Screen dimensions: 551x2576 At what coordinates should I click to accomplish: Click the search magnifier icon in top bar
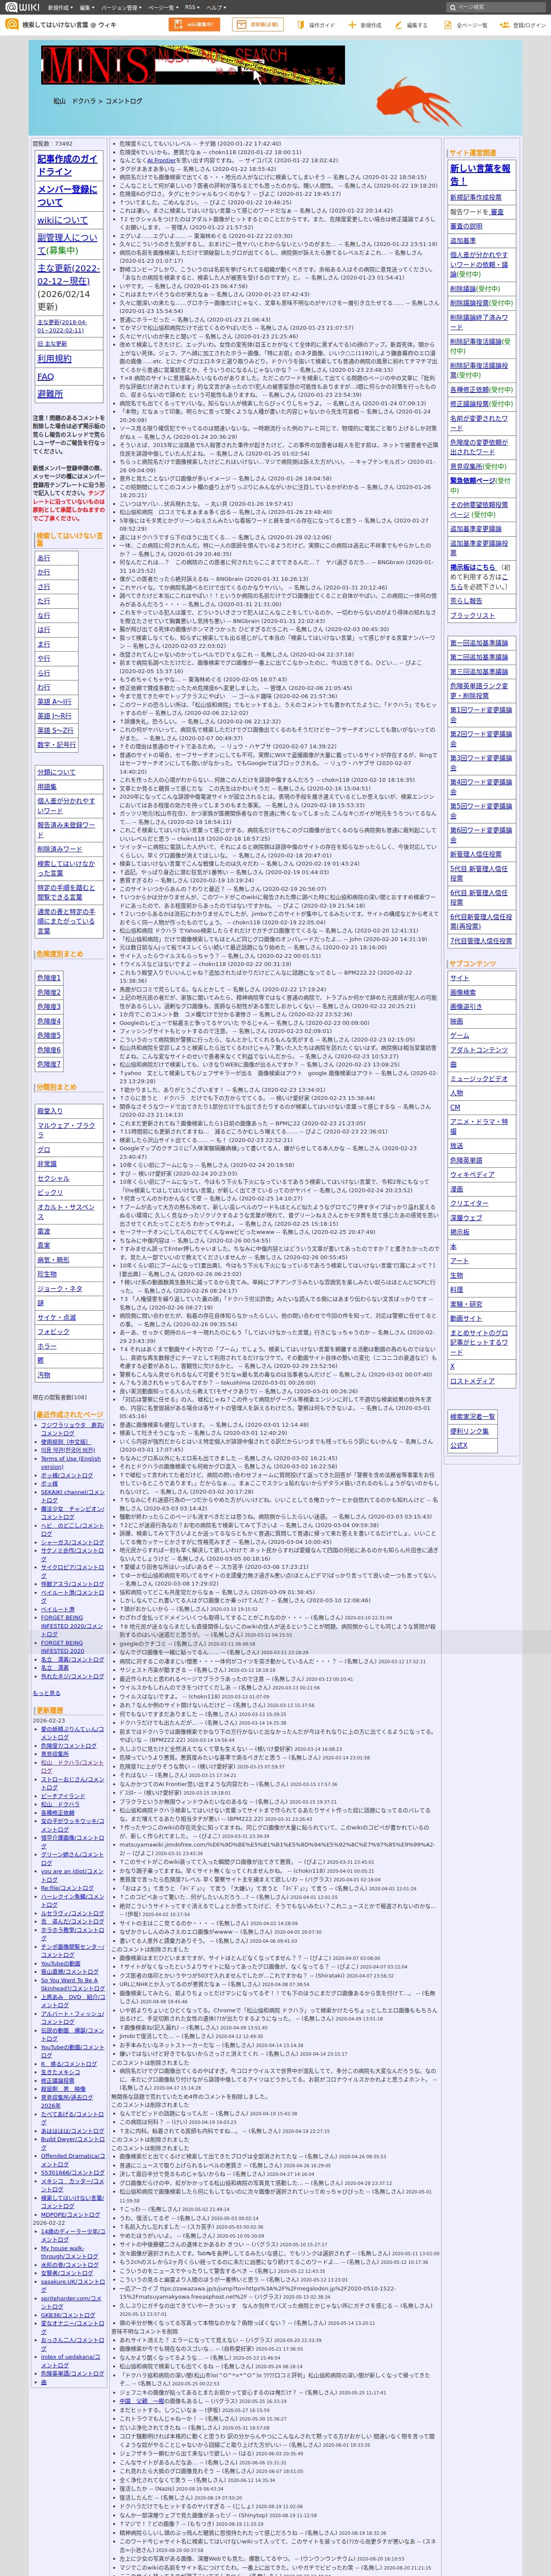click(454, 7)
